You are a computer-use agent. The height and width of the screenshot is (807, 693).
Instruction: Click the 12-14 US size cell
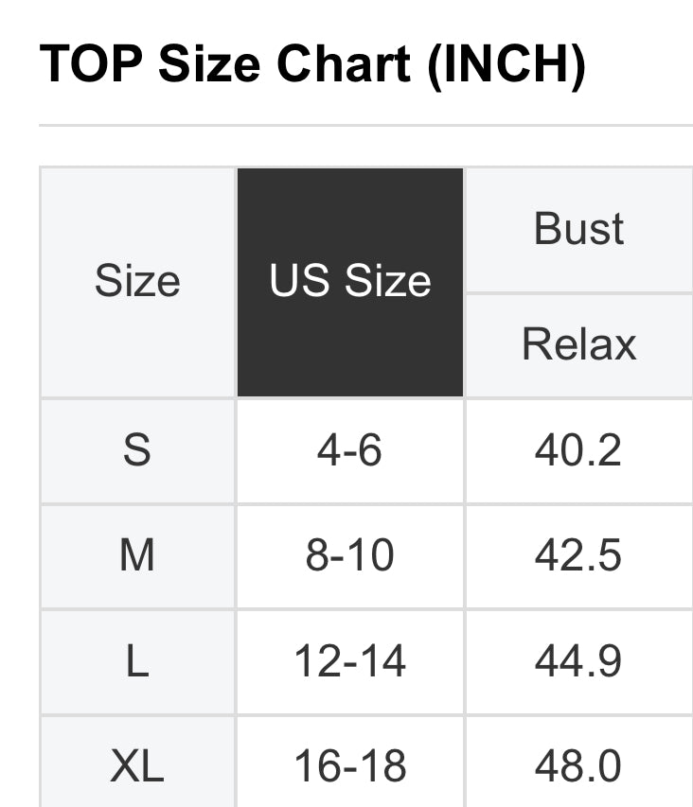pyautogui.click(x=350, y=661)
